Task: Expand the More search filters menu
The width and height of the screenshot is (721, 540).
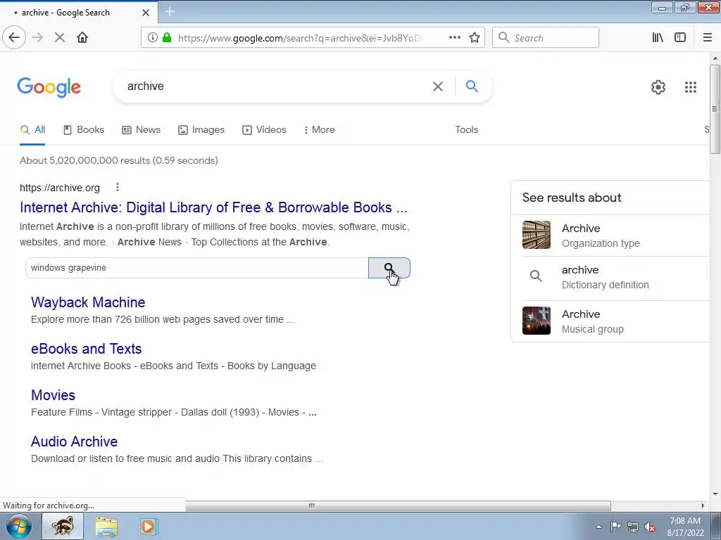Action: tap(319, 130)
